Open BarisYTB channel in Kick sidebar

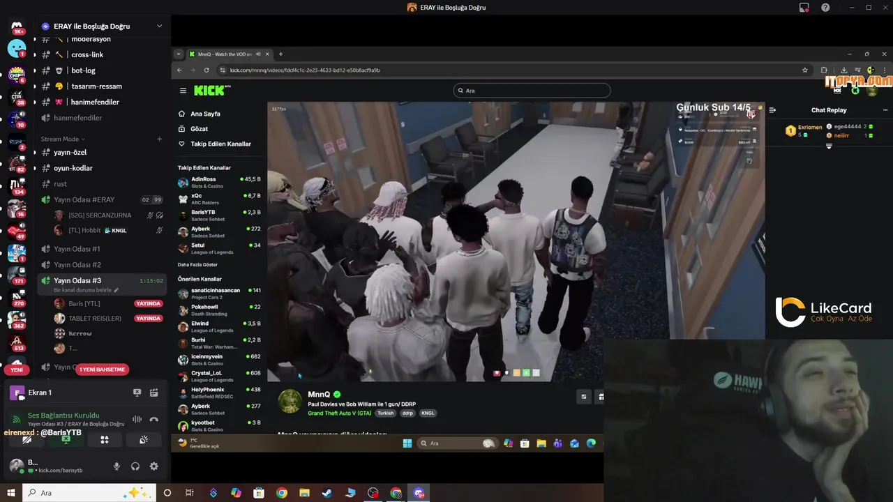point(219,215)
